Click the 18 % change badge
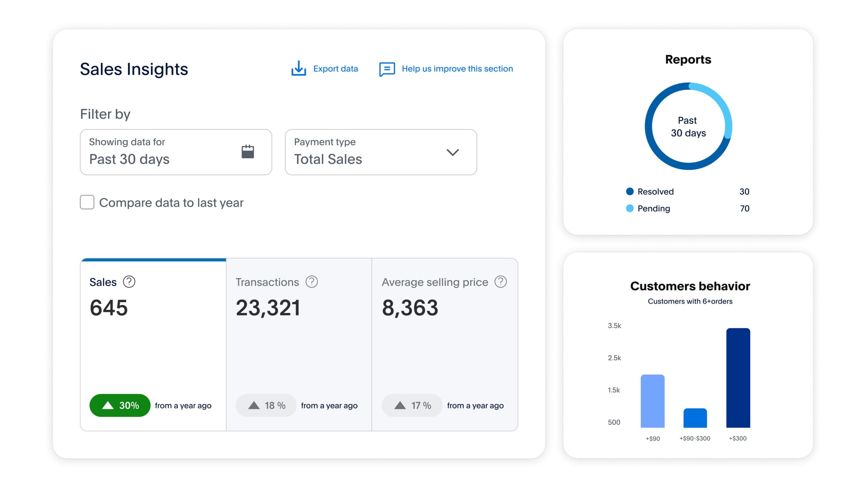The height and width of the screenshot is (487, 865). (266, 405)
